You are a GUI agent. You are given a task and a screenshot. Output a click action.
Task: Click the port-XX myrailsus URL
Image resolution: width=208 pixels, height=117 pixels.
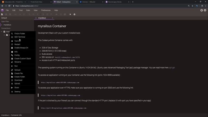64,108
